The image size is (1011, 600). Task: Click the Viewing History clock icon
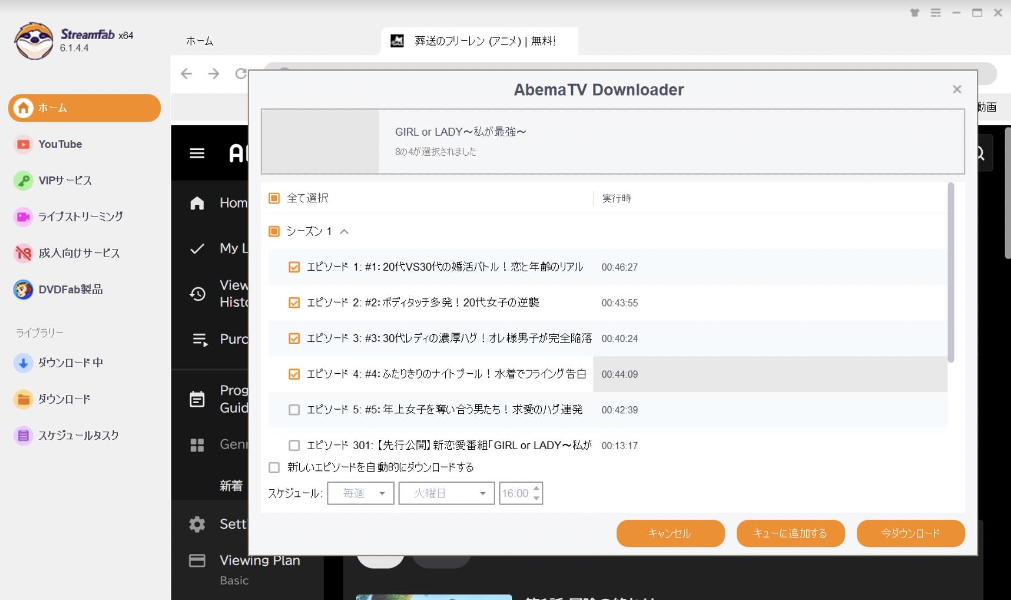(x=197, y=294)
